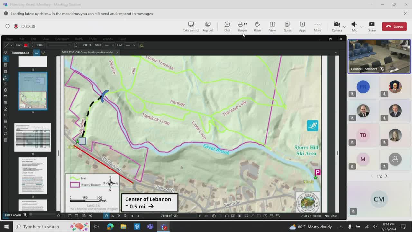Unmute the microphone

[x=354, y=26]
